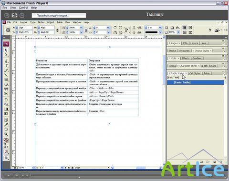Select the Direct Selection tool
Image resolution: width=229 pixels, height=181 pixels.
pyautogui.click(x=6, y=55)
